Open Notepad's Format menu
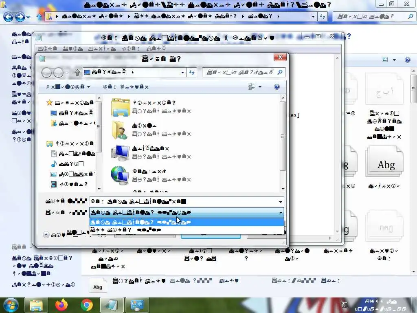 [x=102, y=49]
